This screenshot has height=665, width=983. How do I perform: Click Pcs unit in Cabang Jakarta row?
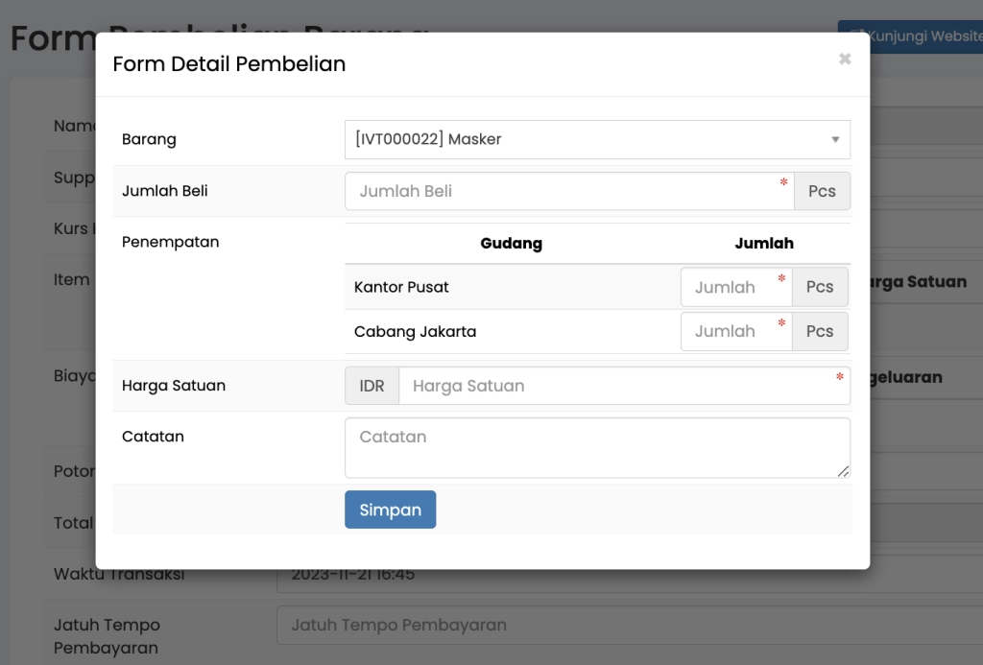click(x=820, y=331)
